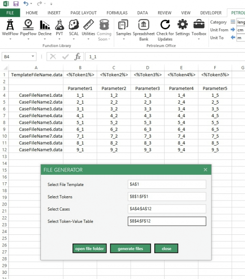Expand the Decline dropdown arrow
Image resolution: width=245 pixels, height=279 pixels.
[x=45, y=39]
